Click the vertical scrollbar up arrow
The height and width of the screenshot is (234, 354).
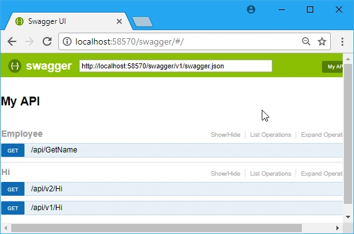coord(348,59)
